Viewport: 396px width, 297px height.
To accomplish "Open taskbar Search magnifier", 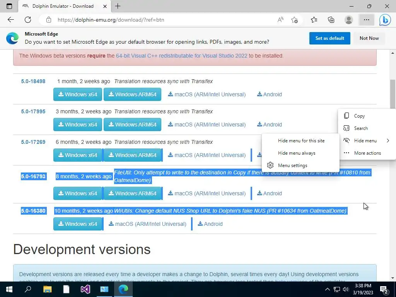I will pos(28,289).
